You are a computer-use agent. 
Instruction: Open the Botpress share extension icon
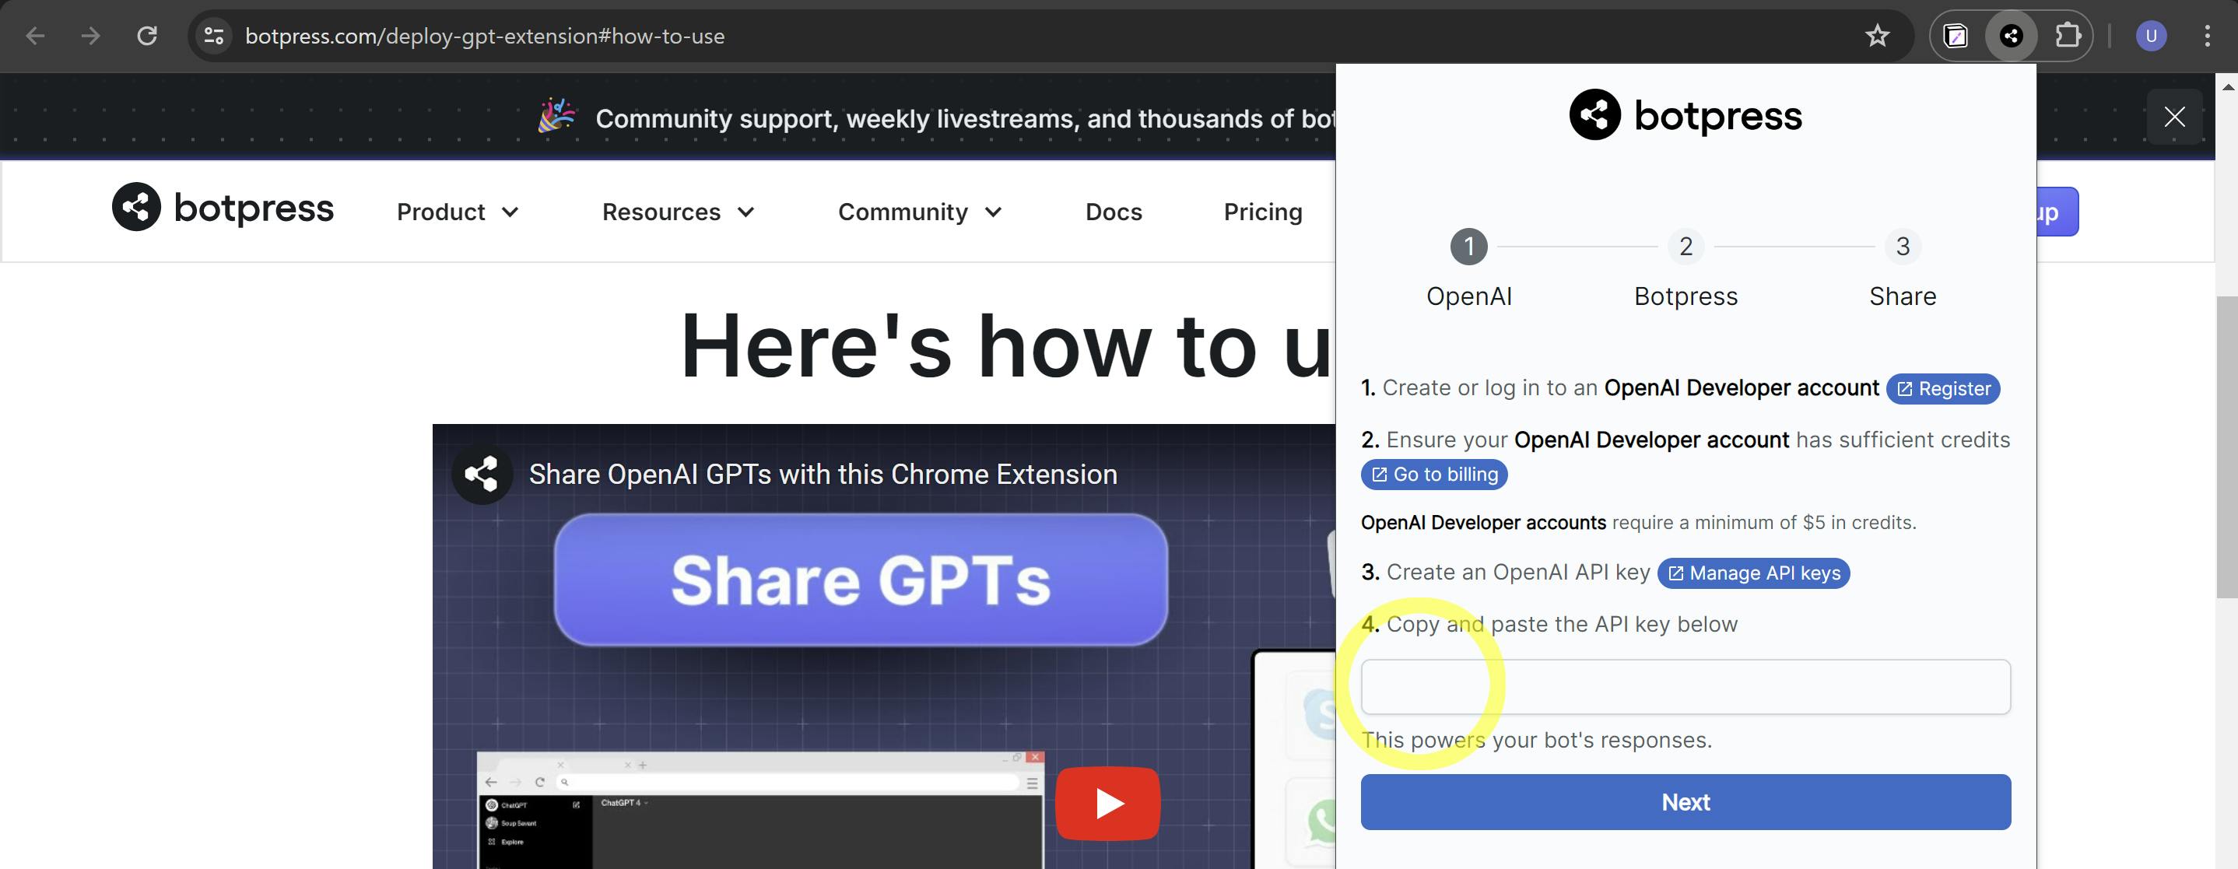pos(2010,36)
